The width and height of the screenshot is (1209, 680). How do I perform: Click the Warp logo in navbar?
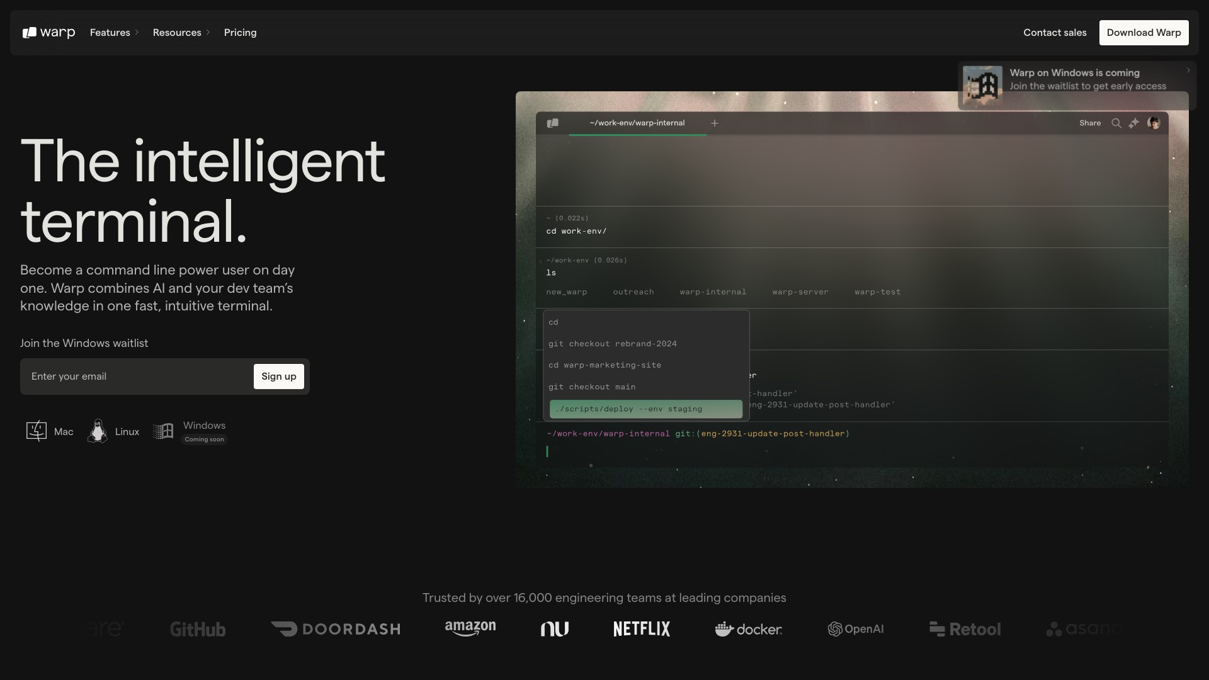[48, 33]
